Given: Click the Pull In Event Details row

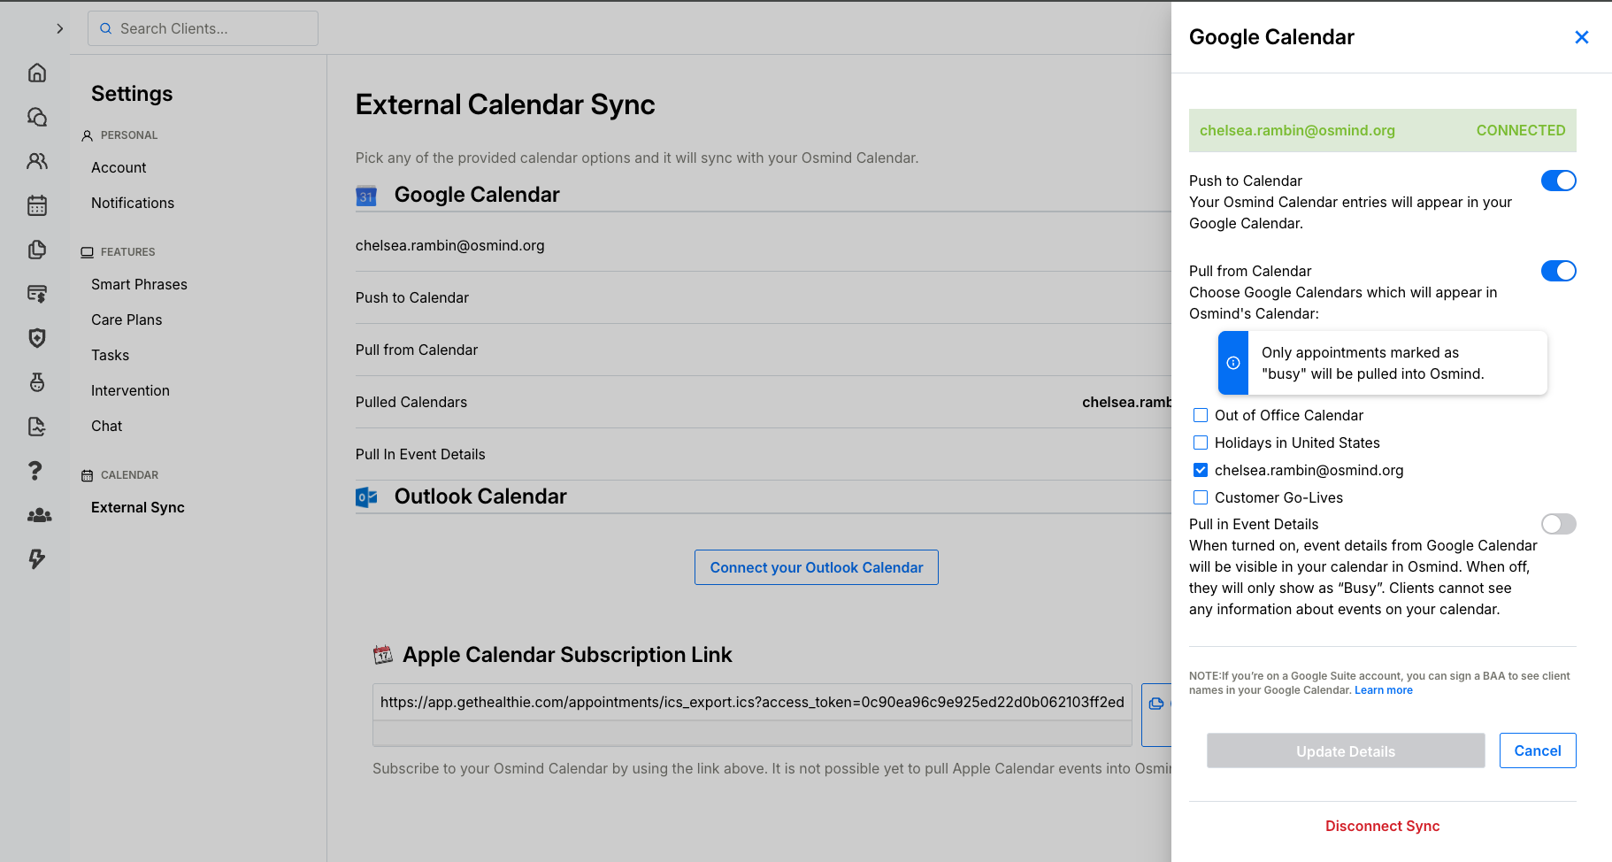Looking at the screenshot, I should tap(764, 454).
